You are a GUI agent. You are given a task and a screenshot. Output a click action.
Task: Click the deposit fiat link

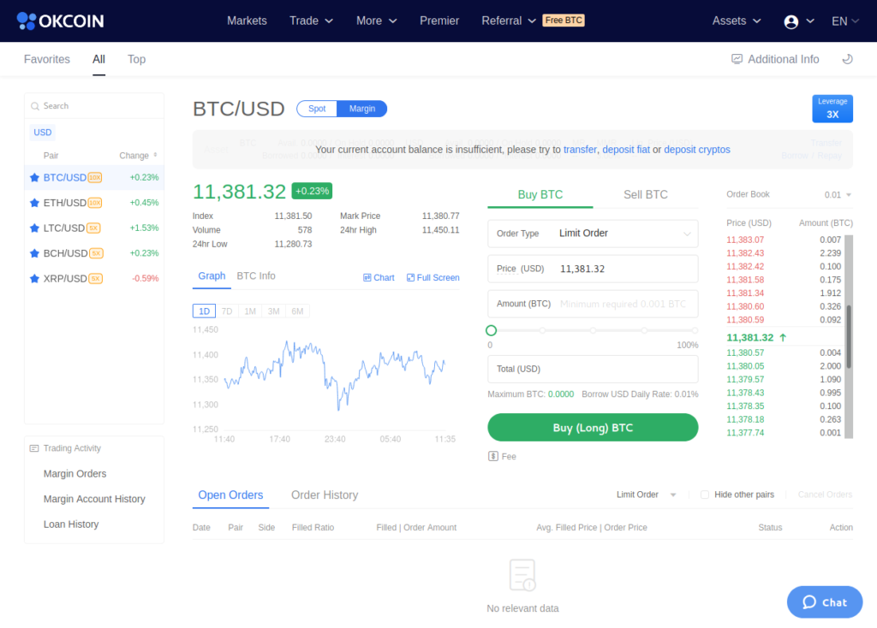pos(626,150)
